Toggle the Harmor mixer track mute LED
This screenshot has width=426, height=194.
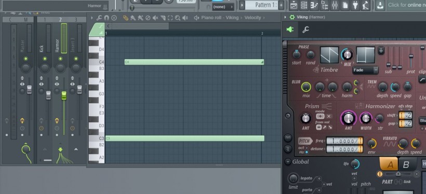(60, 59)
